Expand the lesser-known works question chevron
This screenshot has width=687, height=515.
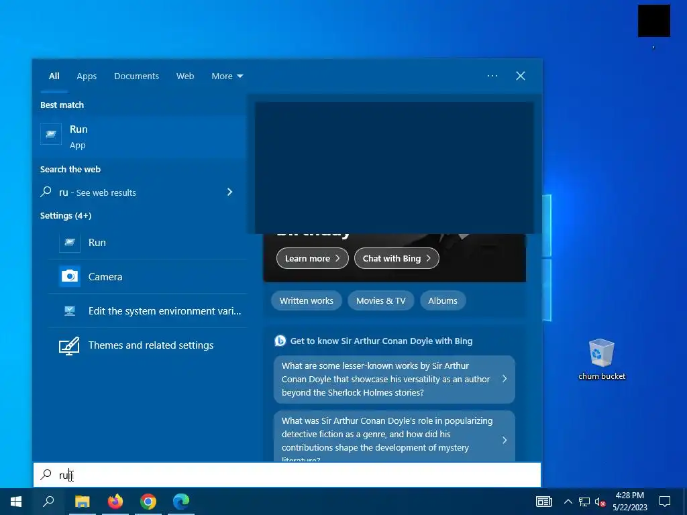(x=505, y=378)
